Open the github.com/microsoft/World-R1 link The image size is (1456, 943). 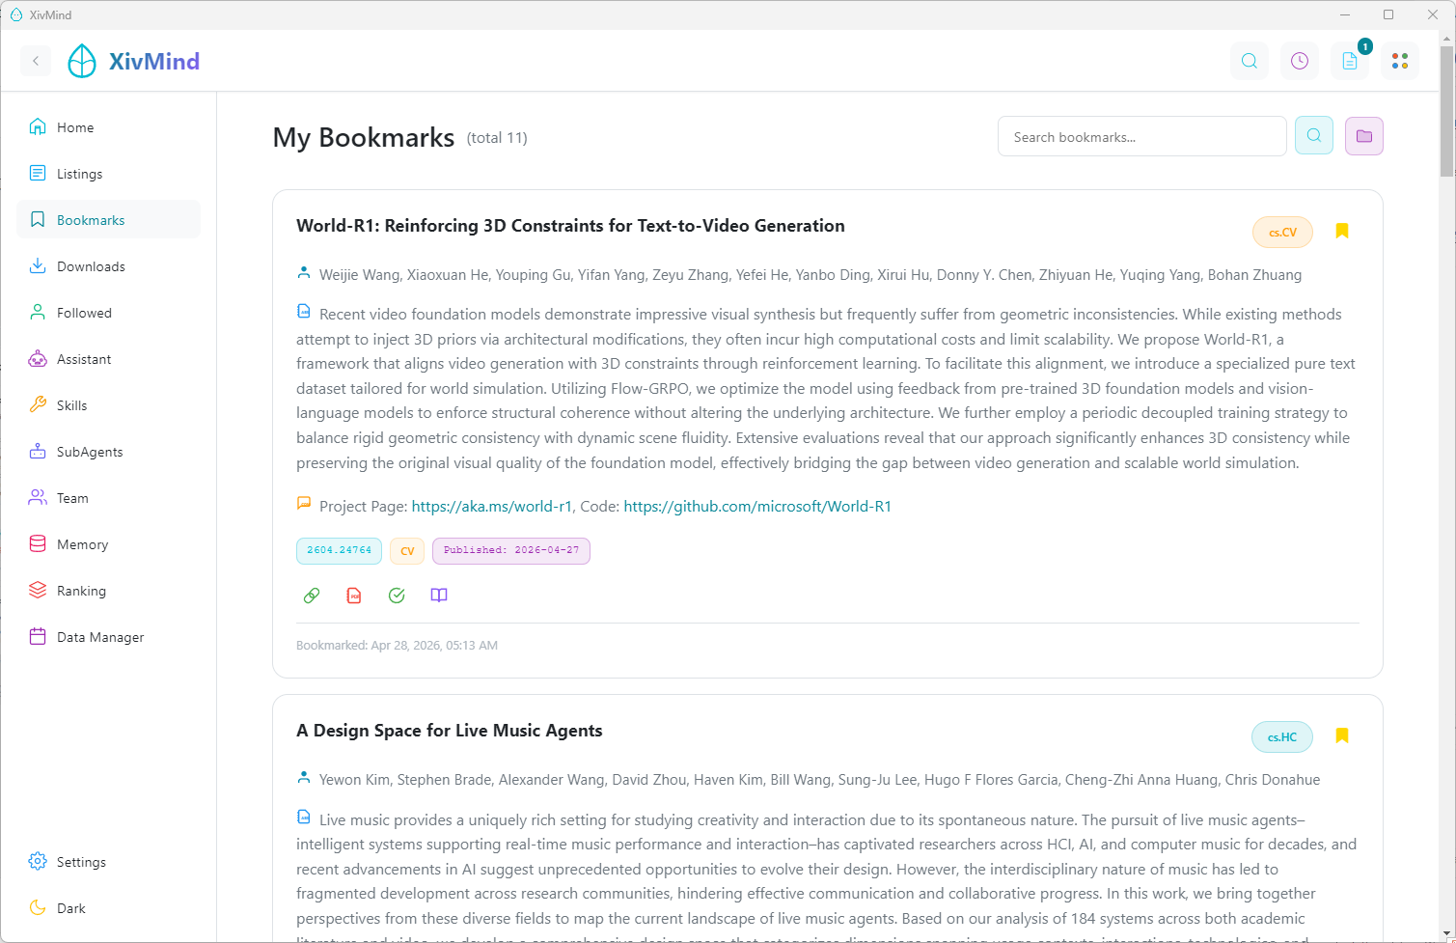coord(757,506)
